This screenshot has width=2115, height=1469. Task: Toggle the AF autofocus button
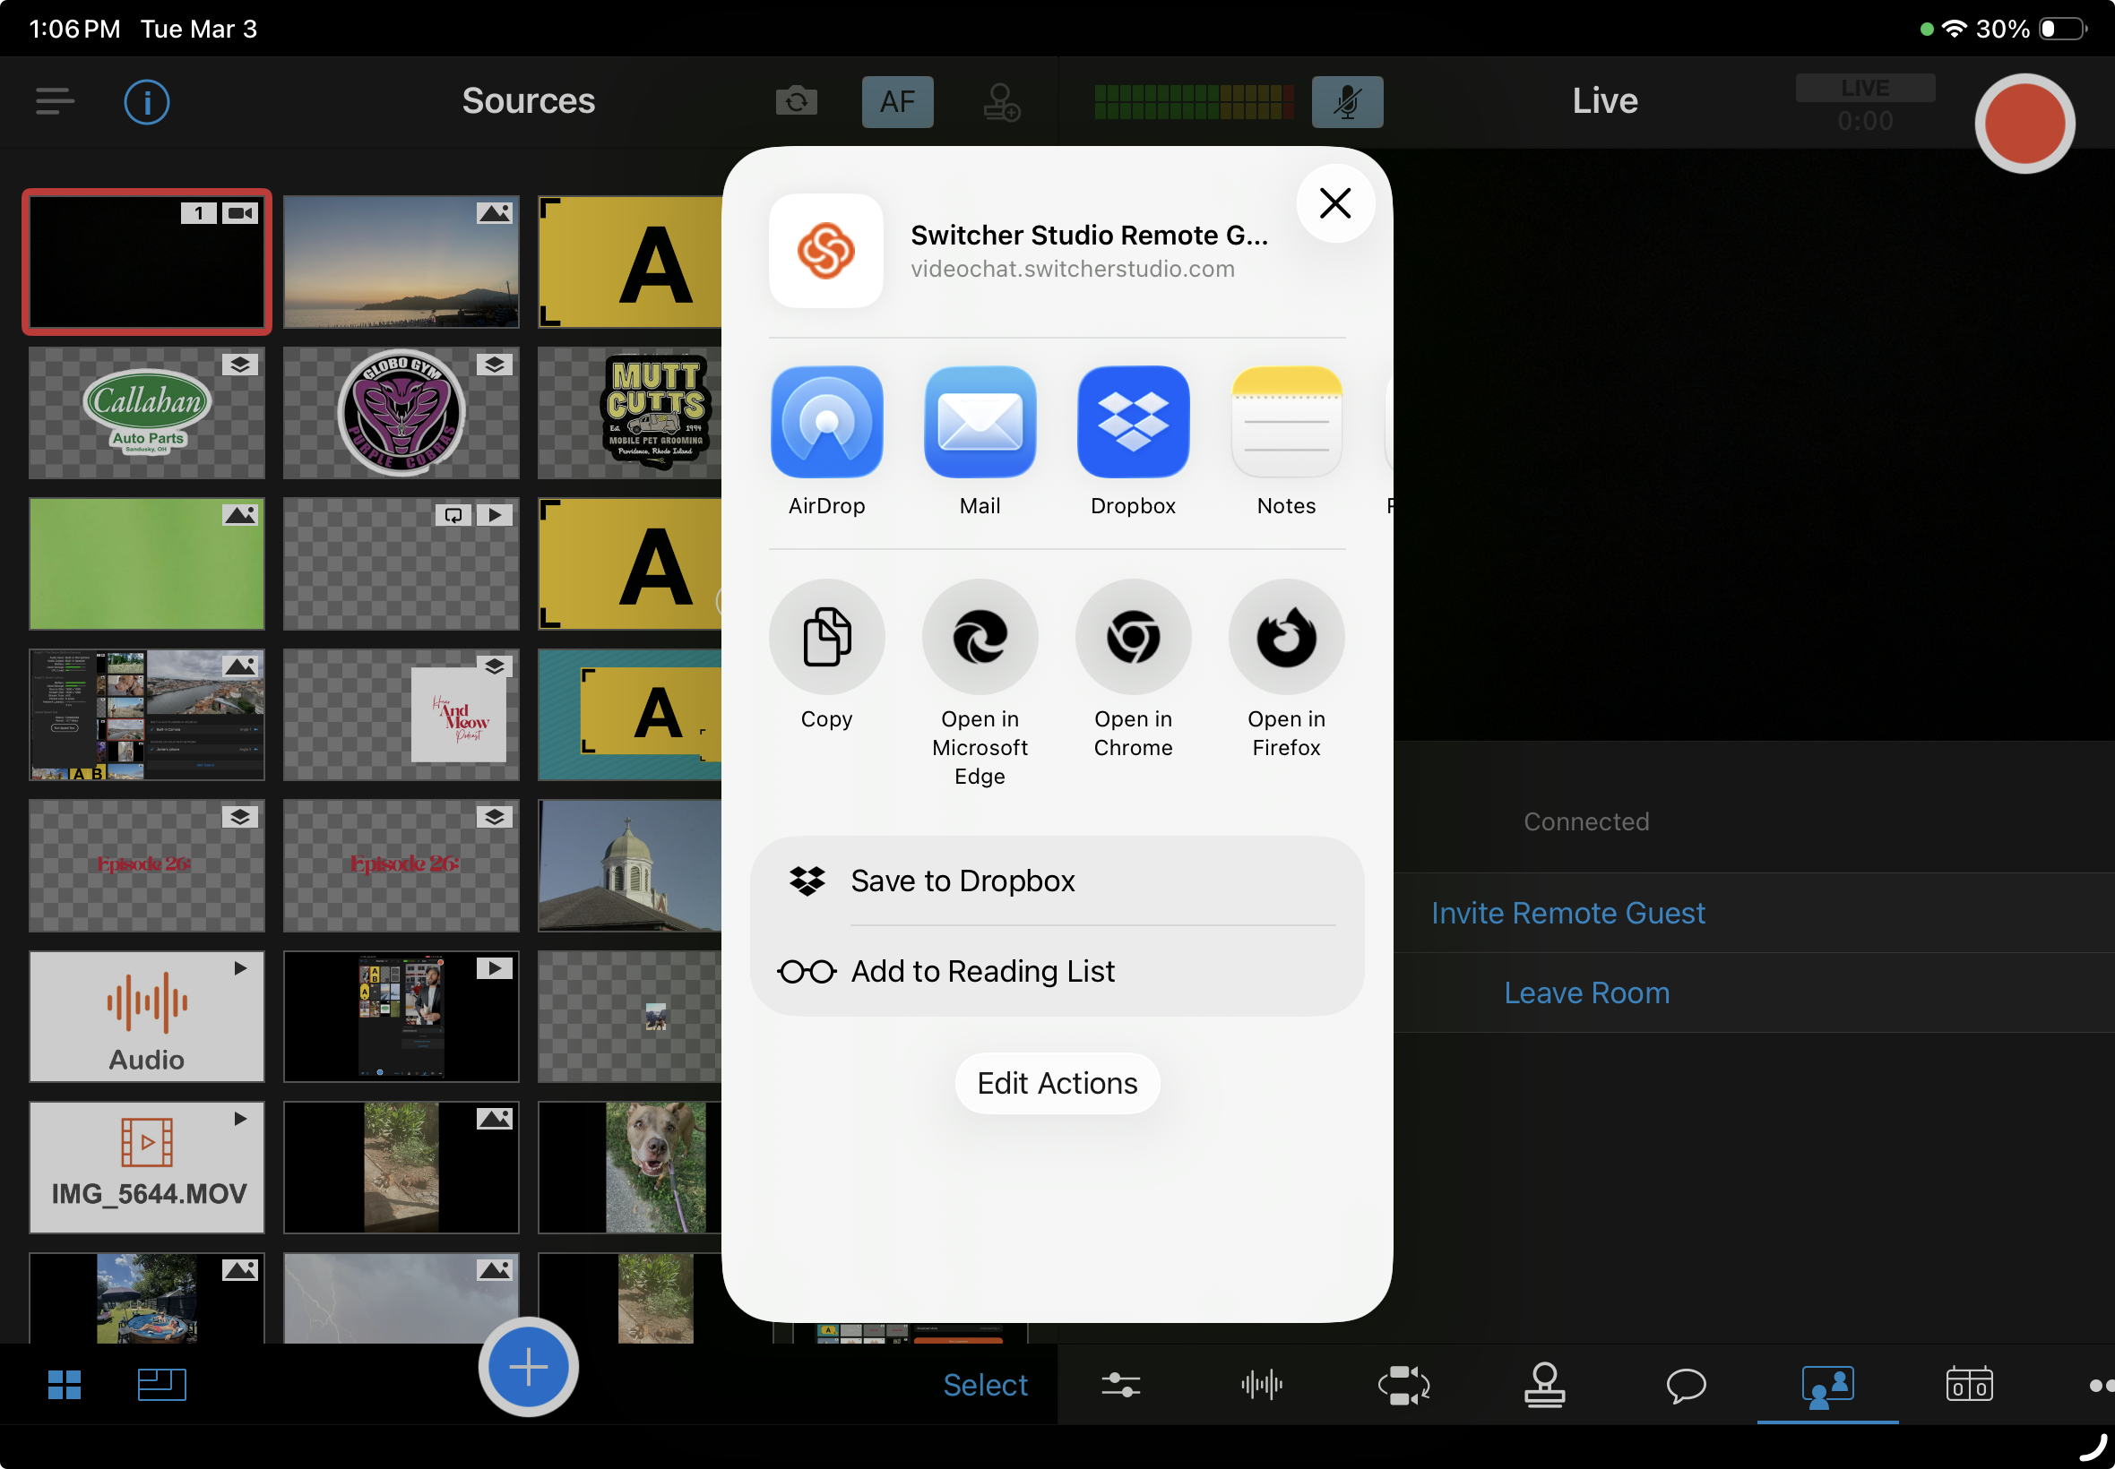[x=897, y=101]
